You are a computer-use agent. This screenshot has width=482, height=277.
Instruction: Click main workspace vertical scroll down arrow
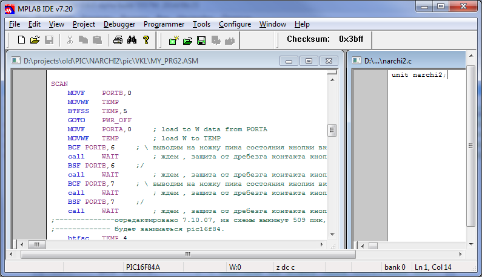pos(471,244)
